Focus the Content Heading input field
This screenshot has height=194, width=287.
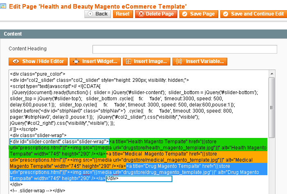(x=185, y=49)
